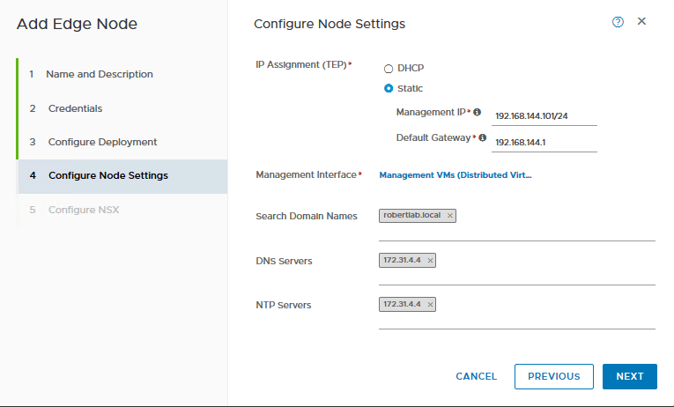This screenshot has width=674, height=407.
Task: Open Management VMs interface selection link
Action: 455,175
